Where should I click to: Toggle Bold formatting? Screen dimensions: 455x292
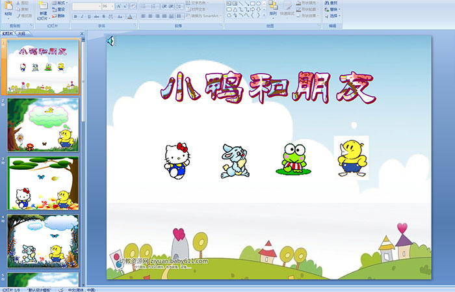75,16
